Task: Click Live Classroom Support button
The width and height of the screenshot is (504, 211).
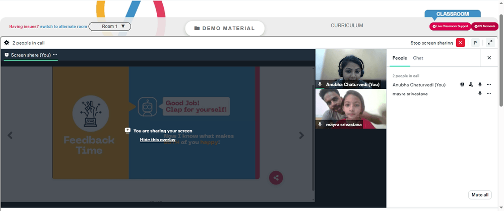Action: click(450, 26)
